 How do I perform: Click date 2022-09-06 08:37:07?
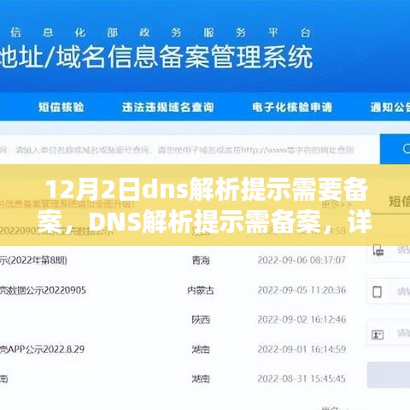[302, 260]
